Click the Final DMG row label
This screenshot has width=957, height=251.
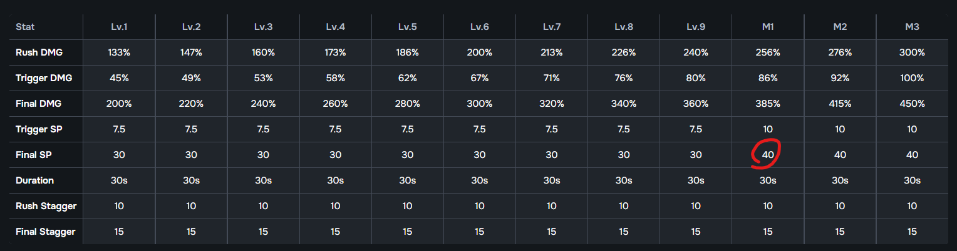39,104
